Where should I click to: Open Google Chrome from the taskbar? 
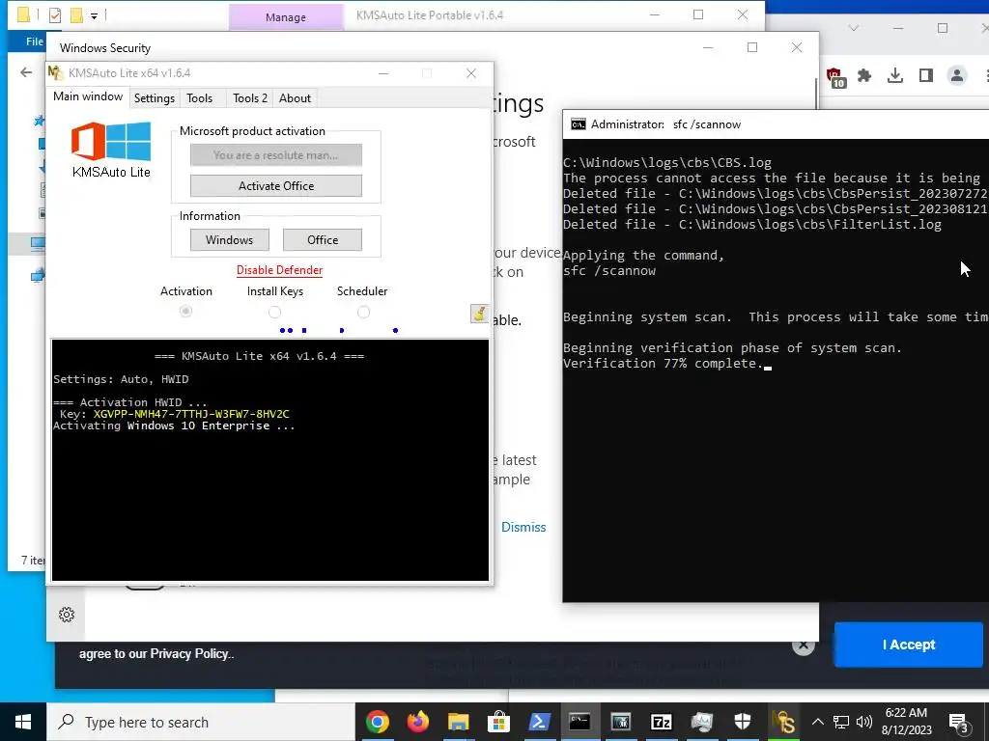[377, 722]
